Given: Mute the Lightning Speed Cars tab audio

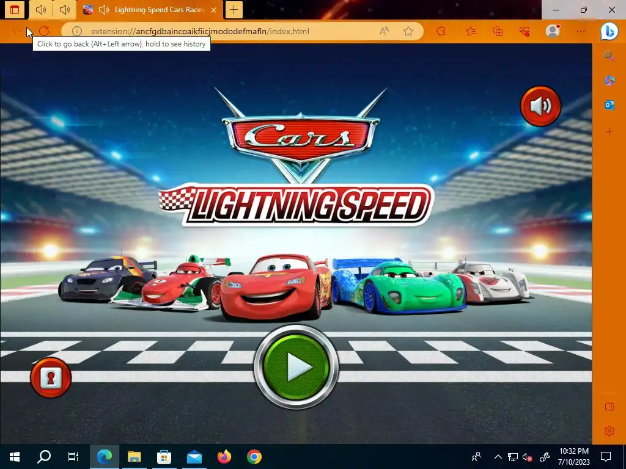Looking at the screenshot, I should 104,10.
